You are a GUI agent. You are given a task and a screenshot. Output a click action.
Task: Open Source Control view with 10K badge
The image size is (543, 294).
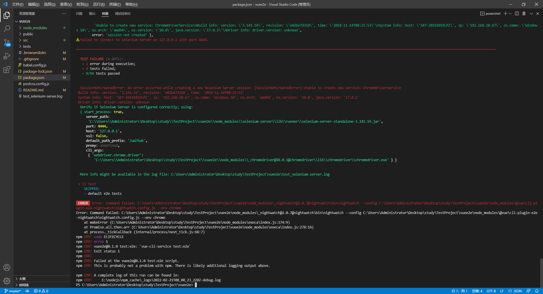point(7,42)
